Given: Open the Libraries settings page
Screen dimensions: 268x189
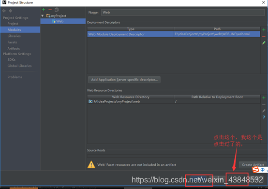Looking at the screenshot, I should tap(14, 36).
